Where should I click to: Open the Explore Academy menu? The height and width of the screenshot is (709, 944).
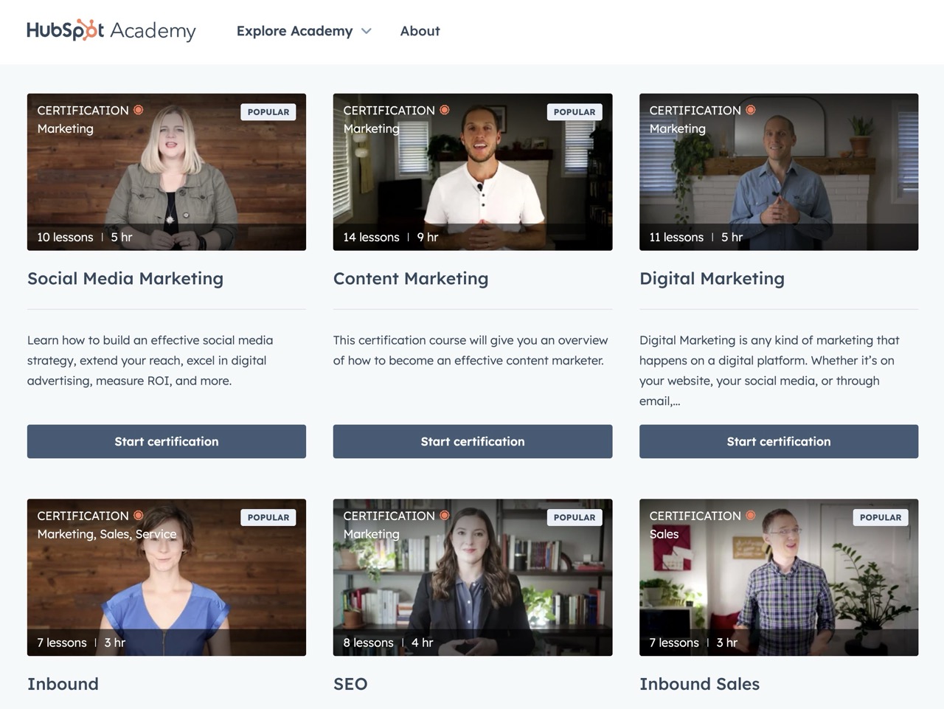(294, 31)
